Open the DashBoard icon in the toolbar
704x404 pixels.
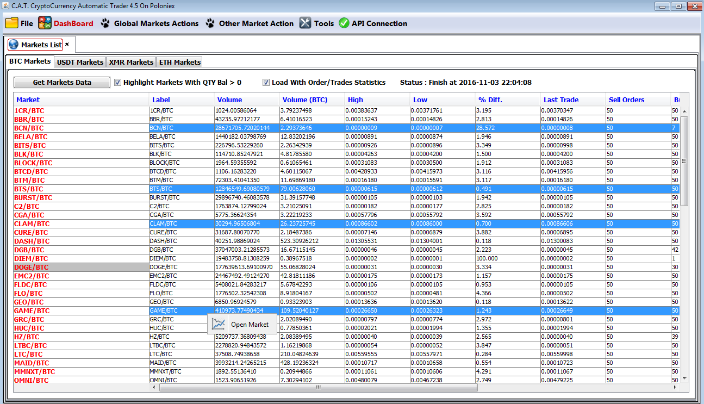[x=45, y=23]
